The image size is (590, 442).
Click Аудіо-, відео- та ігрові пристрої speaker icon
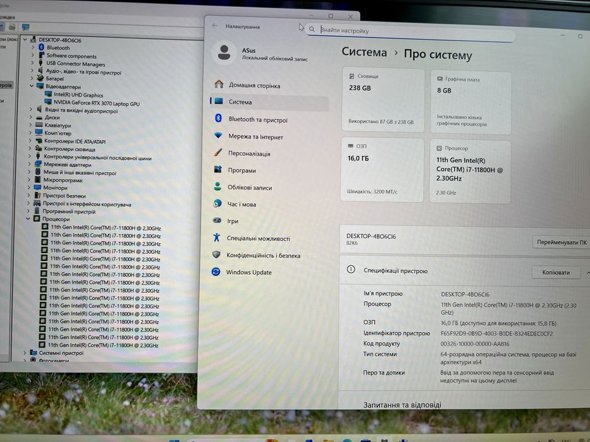pos(40,71)
